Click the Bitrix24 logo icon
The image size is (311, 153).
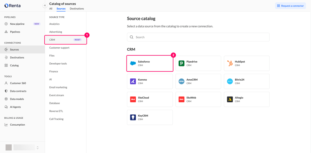(x=230, y=81)
